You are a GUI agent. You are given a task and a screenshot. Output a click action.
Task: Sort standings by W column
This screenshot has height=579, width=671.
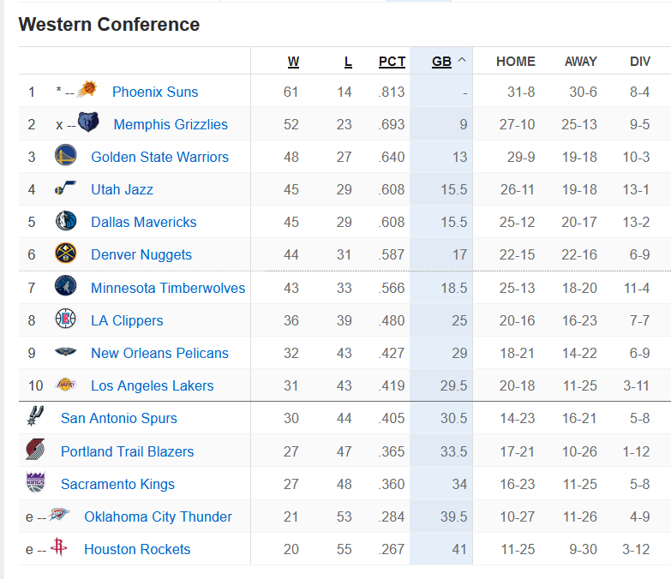point(293,62)
